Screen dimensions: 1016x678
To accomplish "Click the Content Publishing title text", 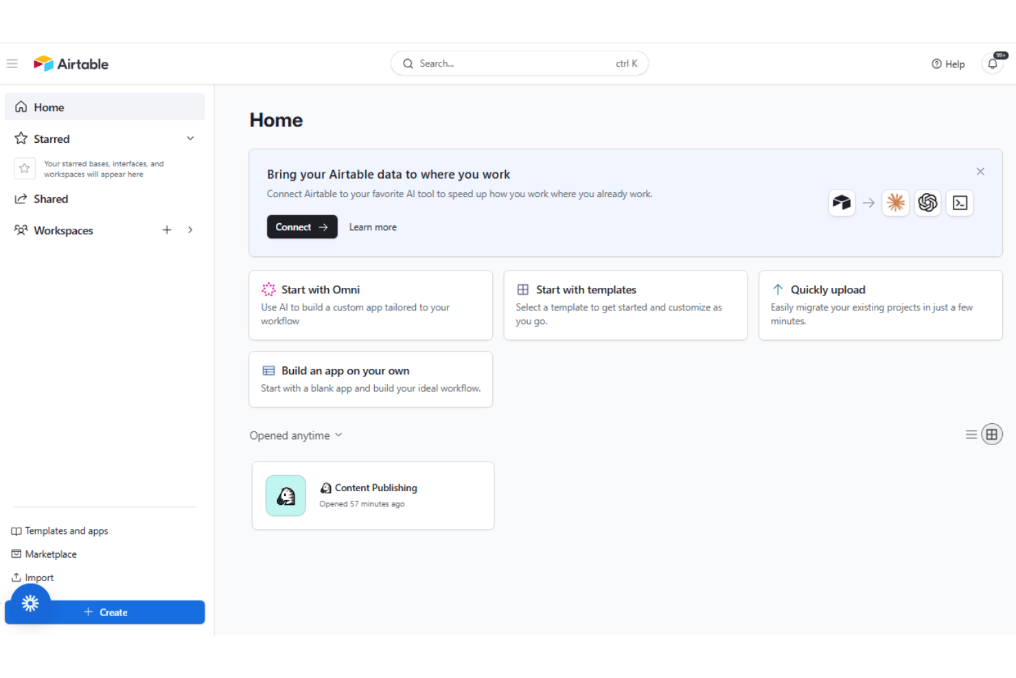I will click(376, 488).
